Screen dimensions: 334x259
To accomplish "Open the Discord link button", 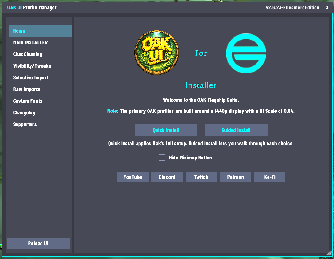I will pyautogui.click(x=167, y=177).
